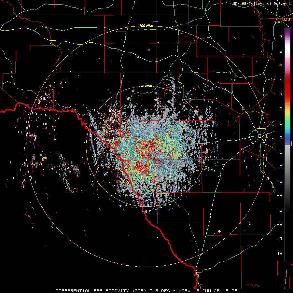293x293 pixels.
Task: Click the 5 dB tick on the color scale
Action: point(281,65)
